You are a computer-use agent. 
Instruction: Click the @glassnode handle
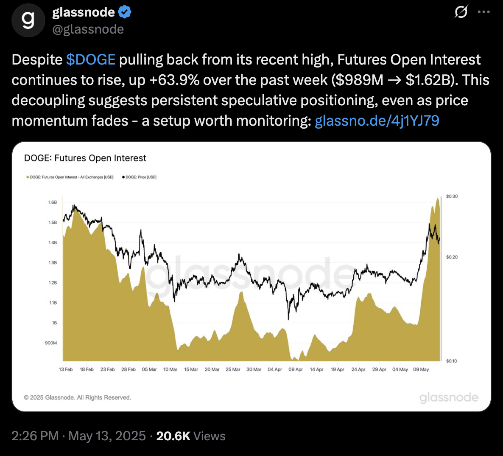click(x=88, y=29)
